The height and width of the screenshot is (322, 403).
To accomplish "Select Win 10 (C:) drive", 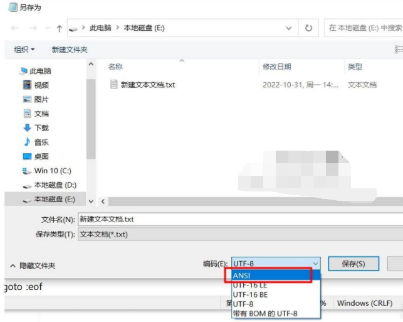I will click(47, 171).
